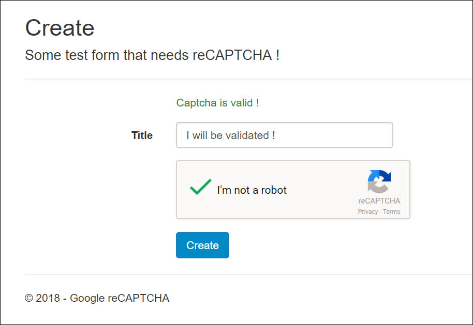Click the I'm not a robot label text

pos(252,190)
